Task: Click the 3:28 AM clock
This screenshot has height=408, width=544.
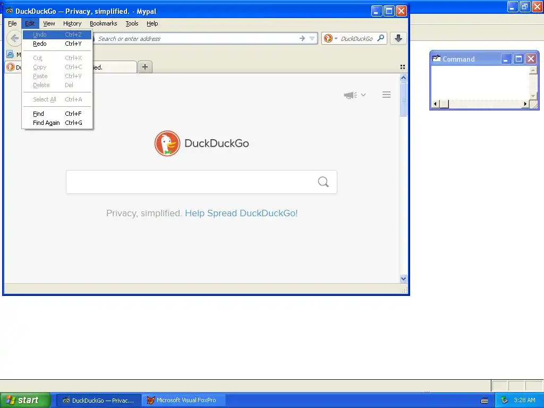Action: (x=524, y=401)
